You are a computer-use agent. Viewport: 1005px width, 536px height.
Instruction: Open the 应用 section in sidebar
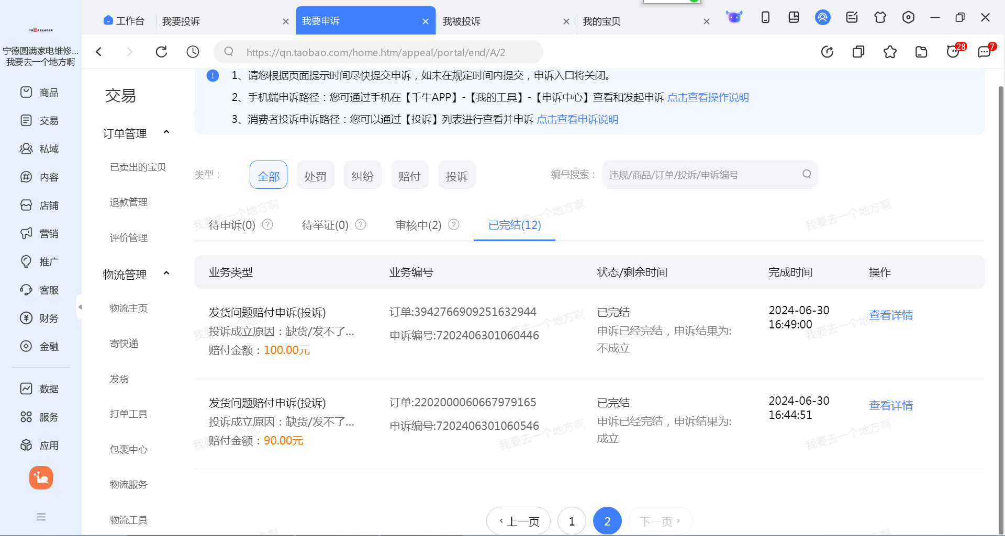[x=40, y=446]
